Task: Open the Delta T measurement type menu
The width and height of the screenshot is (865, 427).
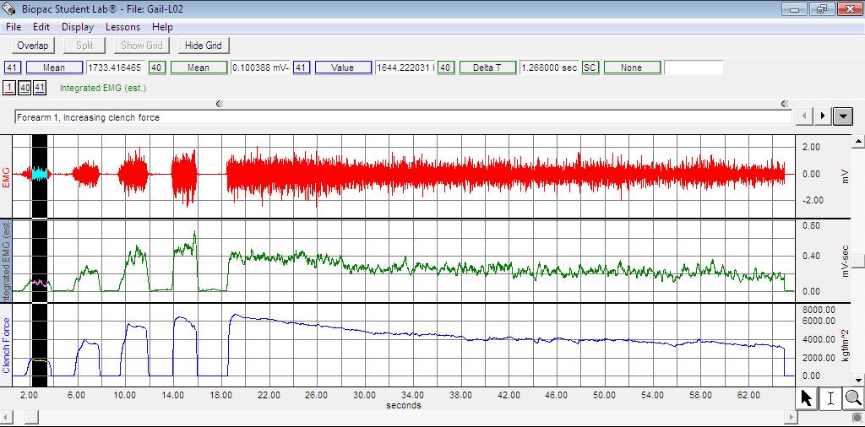Action: (487, 68)
